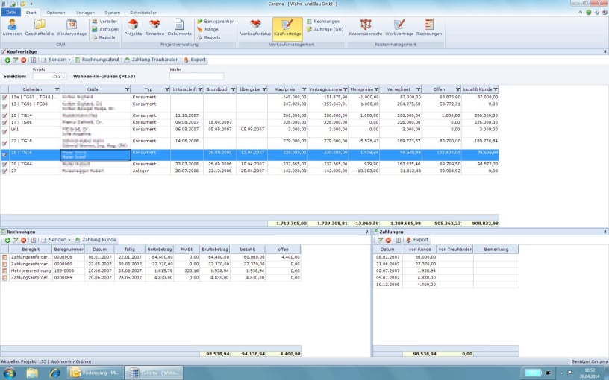Screen dimensions: 609x380
Task: Click the green add icon in Kaufverträge toolbar
Action: [x=7, y=59]
